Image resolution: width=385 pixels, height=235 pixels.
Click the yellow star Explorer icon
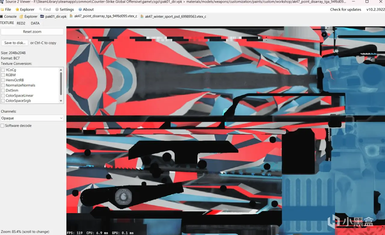tap(17, 10)
